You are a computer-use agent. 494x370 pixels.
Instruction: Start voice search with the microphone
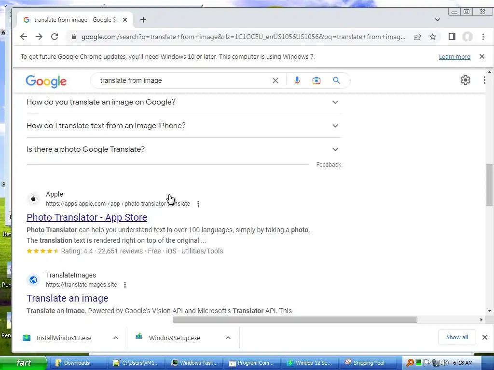[297, 80]
